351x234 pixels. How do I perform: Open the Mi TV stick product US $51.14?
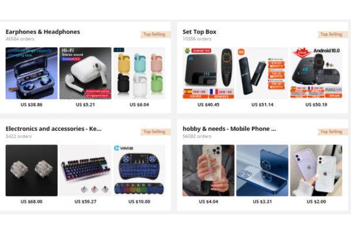click(x=262, y=73)
